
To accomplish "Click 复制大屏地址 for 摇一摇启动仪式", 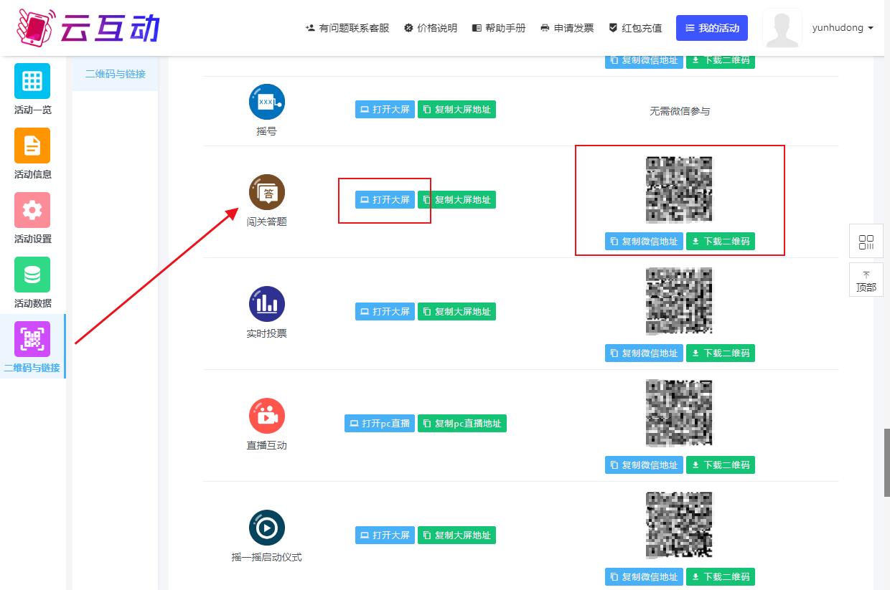I will click(x=456, y=536).
